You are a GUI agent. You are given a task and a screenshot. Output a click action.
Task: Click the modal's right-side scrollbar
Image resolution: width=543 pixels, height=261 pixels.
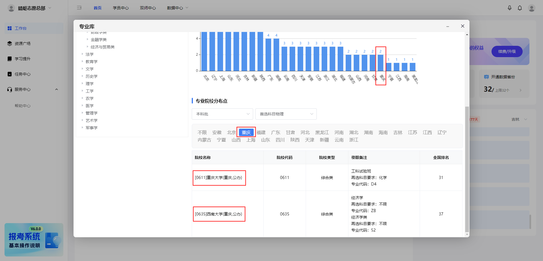click(x=467, y=170)
